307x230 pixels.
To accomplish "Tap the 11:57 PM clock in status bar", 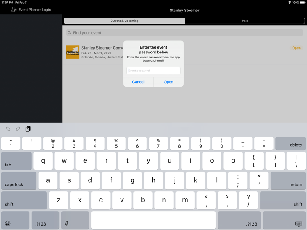I will (x=7, y=2).
